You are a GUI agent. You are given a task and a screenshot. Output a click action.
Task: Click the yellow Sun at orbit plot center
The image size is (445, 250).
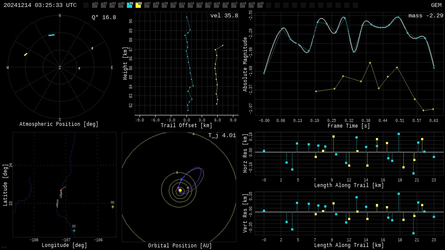click(x=180, y=190)
